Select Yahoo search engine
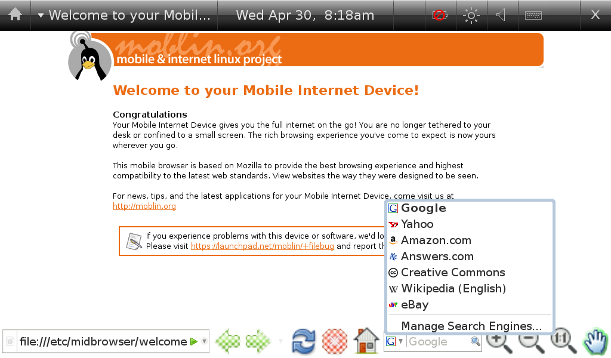The width and height of the screenshot is (611, 358). click(470, 224)
